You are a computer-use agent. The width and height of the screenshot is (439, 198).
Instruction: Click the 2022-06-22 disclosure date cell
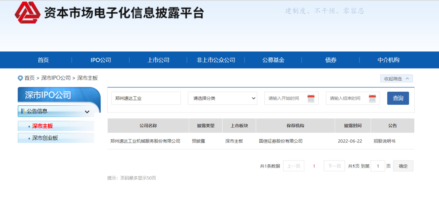(350, 141)
